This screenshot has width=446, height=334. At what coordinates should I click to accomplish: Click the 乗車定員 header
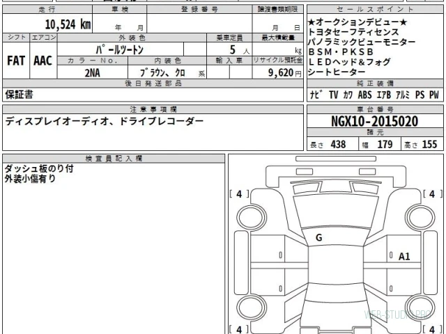229,38
